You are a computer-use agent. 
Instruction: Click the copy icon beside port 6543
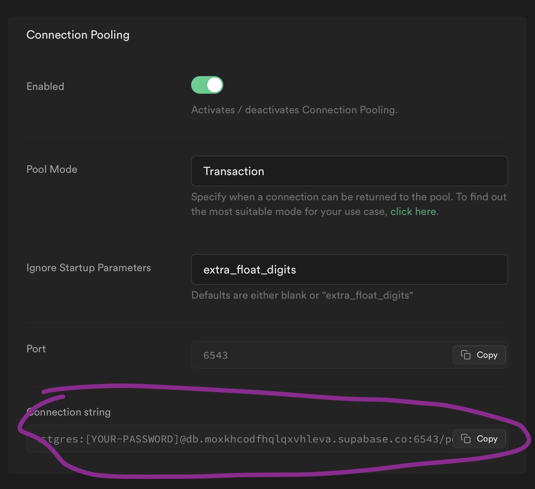coord(466,355)
